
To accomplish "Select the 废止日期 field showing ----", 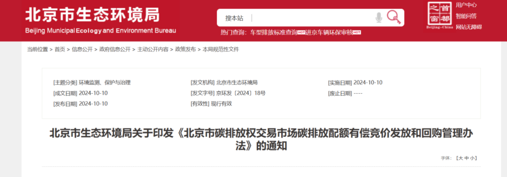I will (358, 93).
